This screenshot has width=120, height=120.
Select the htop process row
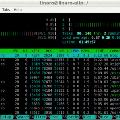pyautogui.click(x=60, y=55)
